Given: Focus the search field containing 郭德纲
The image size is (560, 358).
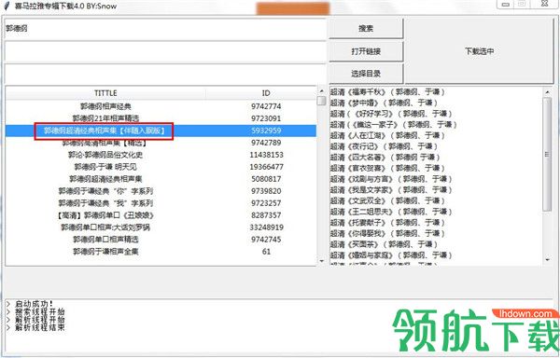Looking at the screenshot, I should point(166,29).
